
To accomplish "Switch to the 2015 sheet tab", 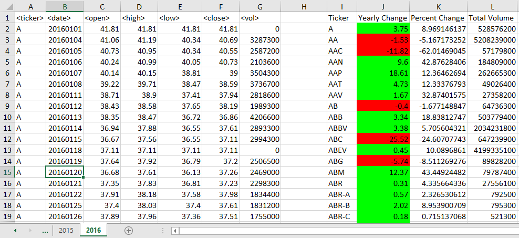I will click(x=66, y=231).
